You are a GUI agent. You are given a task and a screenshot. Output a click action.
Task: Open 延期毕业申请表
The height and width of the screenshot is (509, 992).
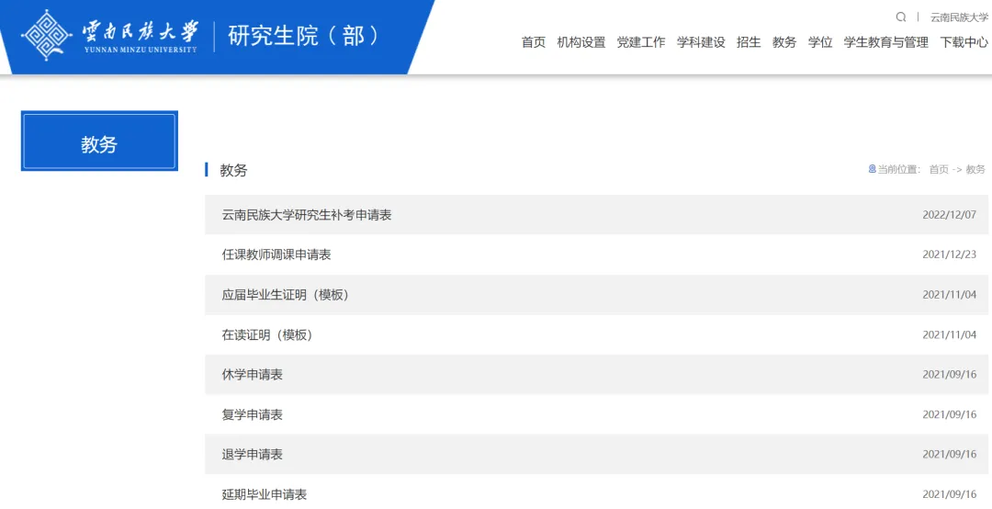[265, 494]
